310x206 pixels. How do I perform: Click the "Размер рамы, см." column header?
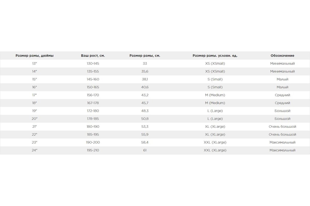pyautogui.click(x=145, y=56)
